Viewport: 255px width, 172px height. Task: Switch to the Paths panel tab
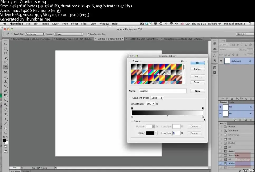(232, 102)
